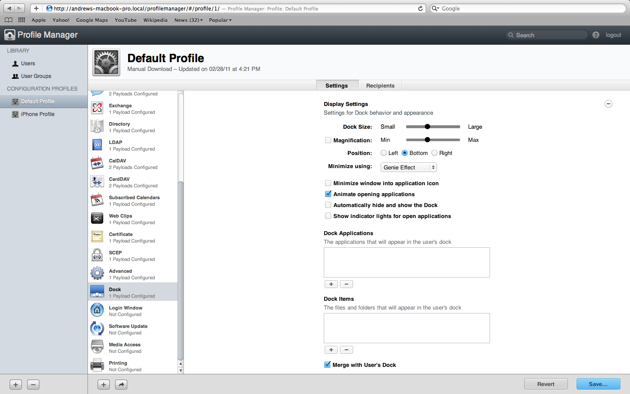
Task: Open the Wikipedia bookmark
Action: [x=155, y=20]
